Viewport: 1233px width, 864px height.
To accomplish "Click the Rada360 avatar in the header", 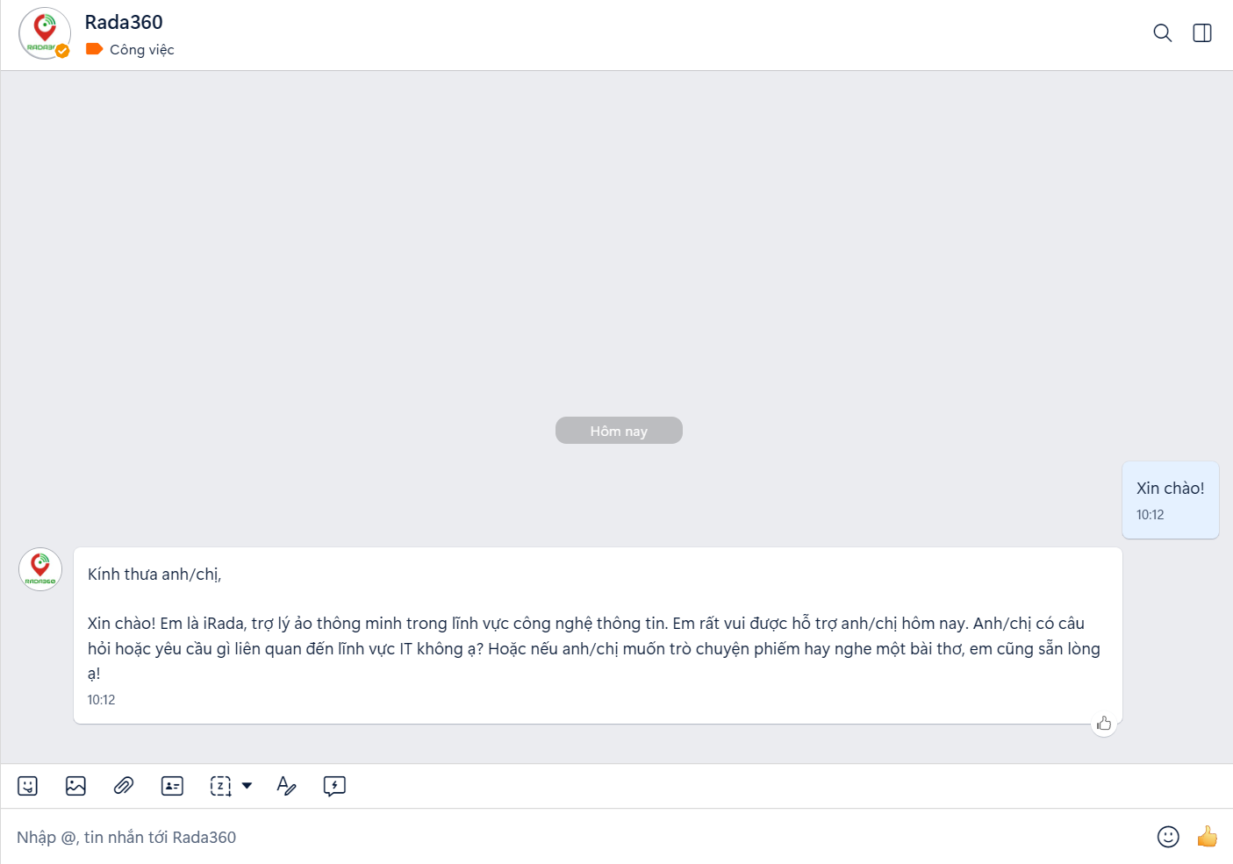I will coord(44,33).
